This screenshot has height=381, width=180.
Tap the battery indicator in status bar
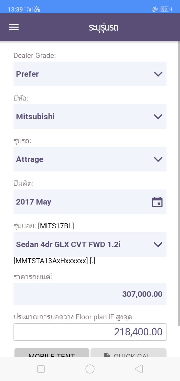point(165,9)
